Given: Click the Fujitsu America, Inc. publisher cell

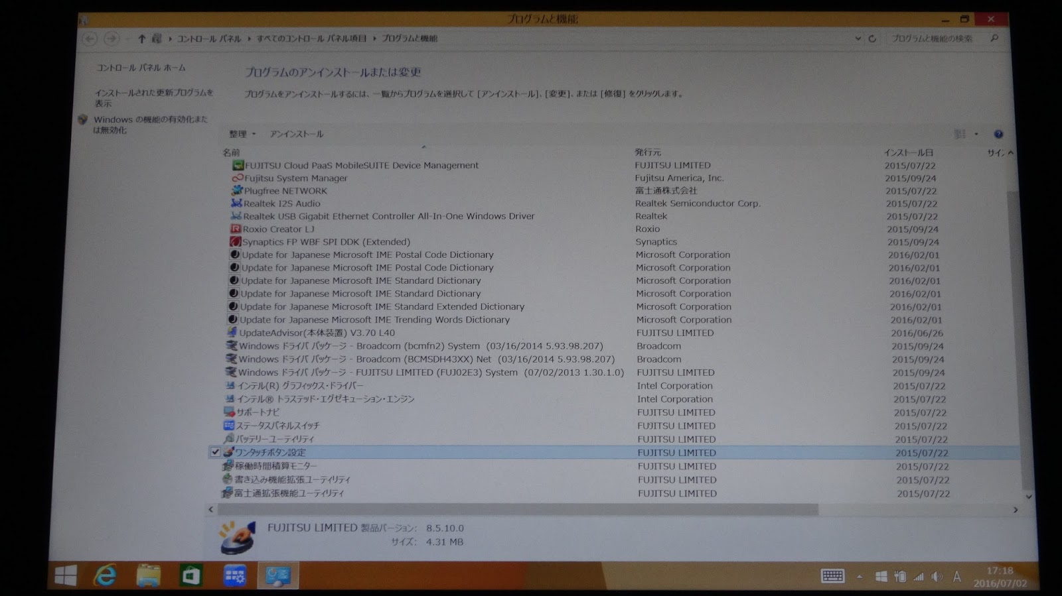Looking at the screenshot, I should (x=679, y=178).
